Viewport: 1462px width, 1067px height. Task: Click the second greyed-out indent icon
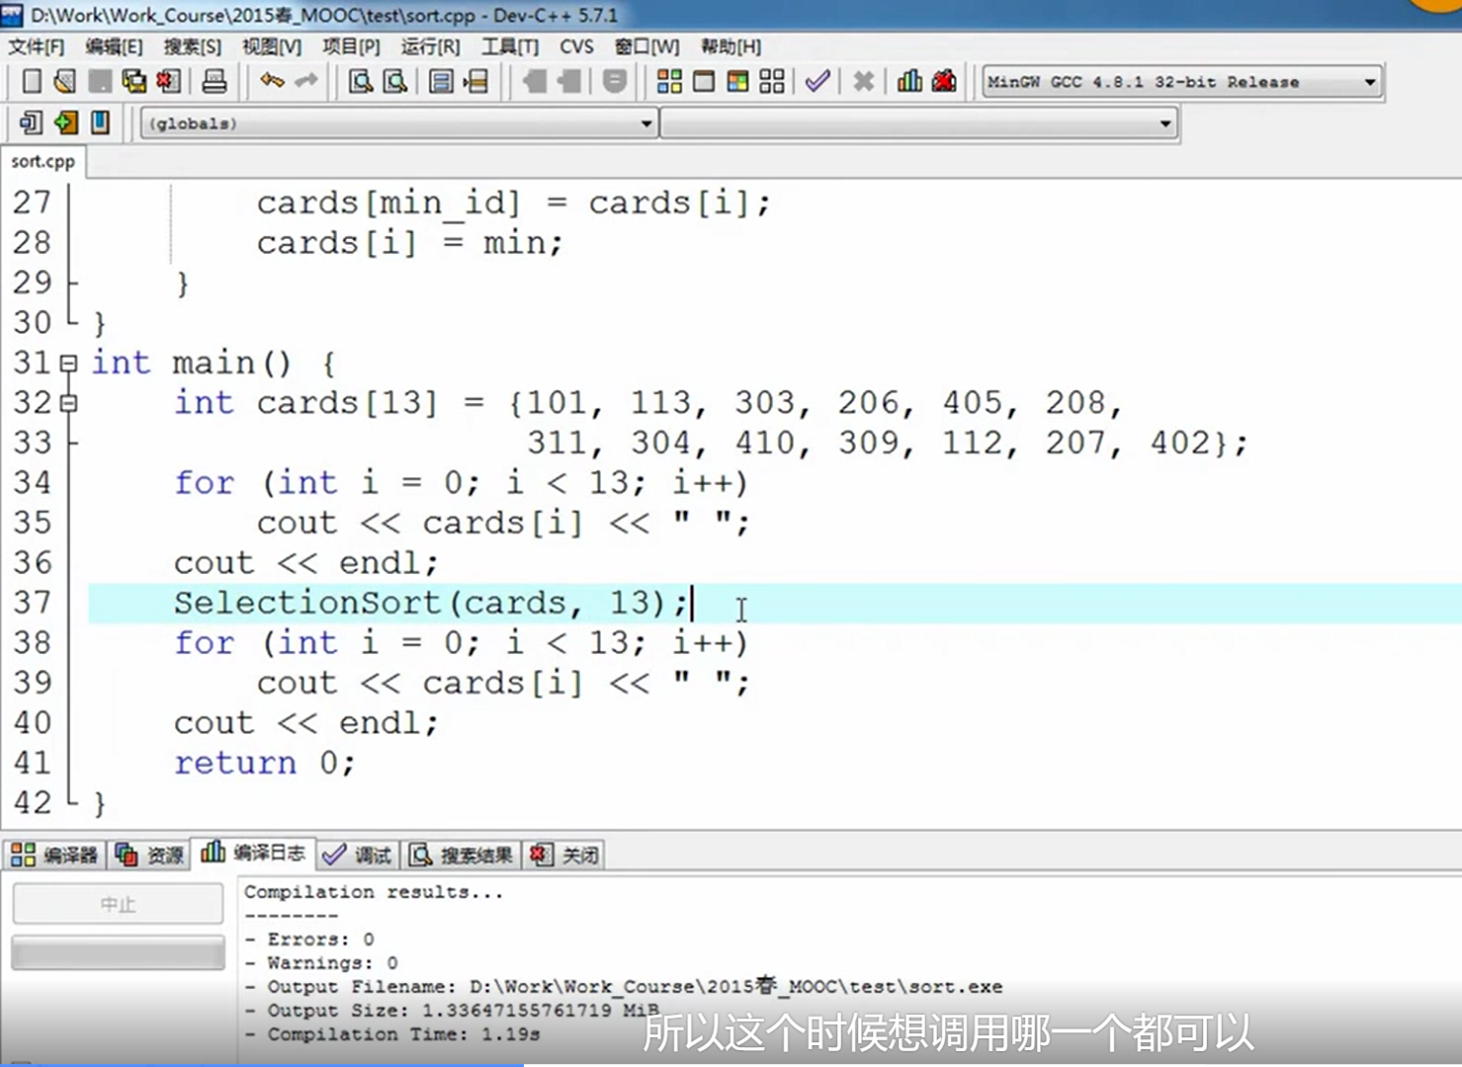569,81
